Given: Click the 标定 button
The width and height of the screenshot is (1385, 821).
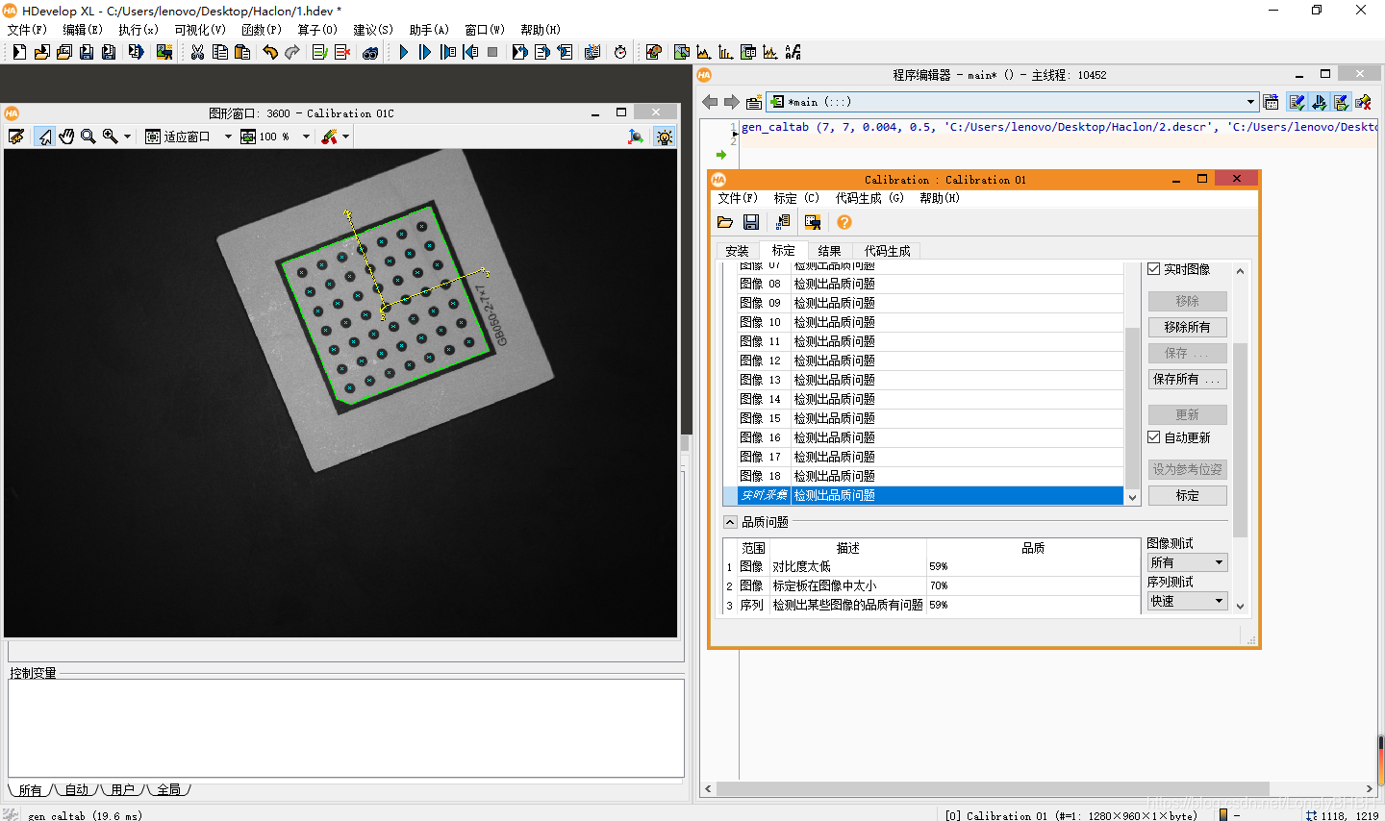Looking at the screenshot, I should pyautogui.click(x=1188, y=495).
